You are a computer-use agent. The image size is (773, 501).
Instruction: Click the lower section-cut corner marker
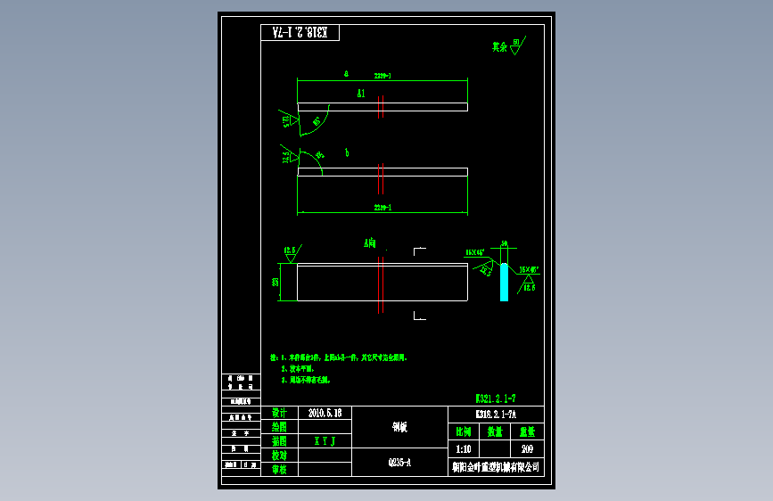[x=420, y=316]
